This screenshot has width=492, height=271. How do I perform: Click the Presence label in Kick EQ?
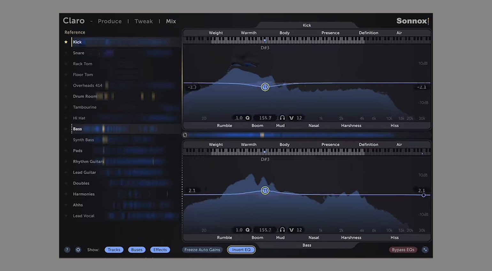330,33
